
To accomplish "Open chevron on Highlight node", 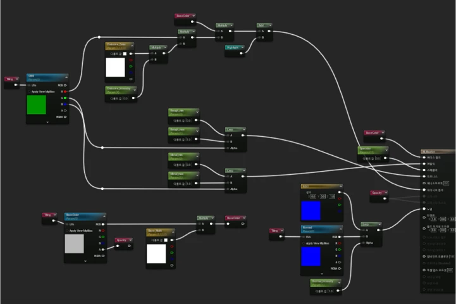I will click(242, 47).
